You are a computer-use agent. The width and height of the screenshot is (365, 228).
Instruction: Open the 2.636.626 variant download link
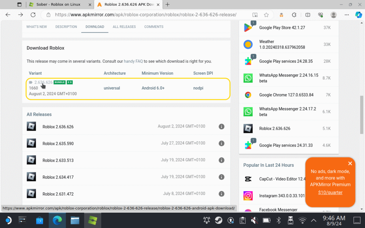tap(43, 82)
